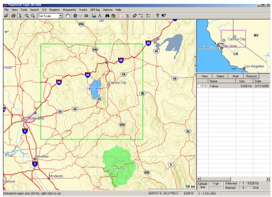Click the Yosemite green park area label
Screen dimensions: 272x197
[x=117, y=169]
